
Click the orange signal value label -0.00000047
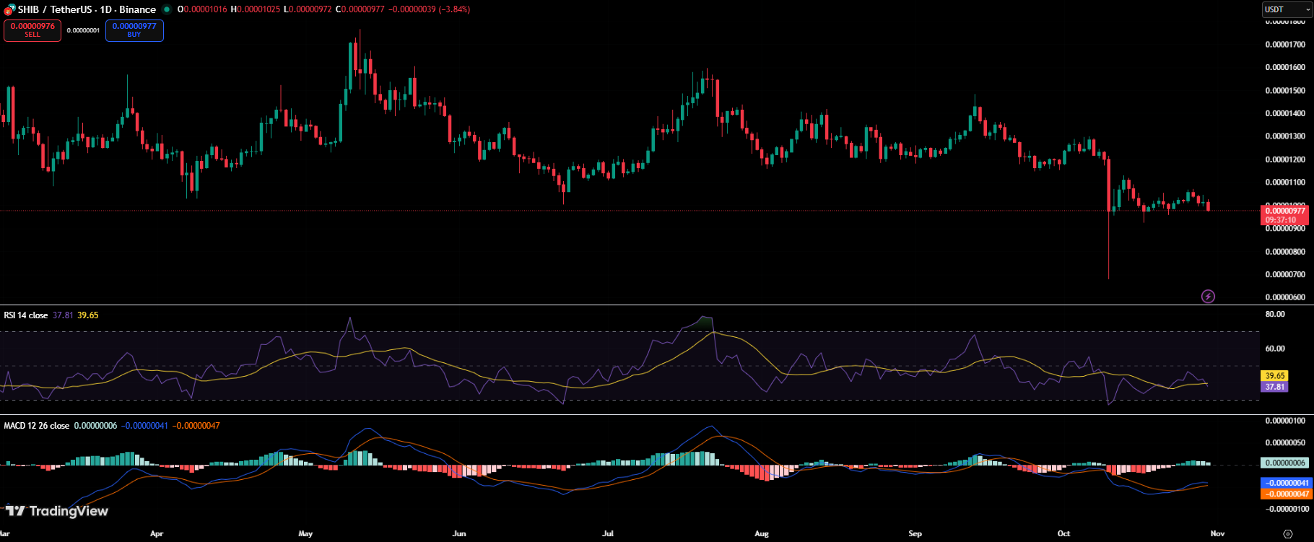[x=1285, y=494]
